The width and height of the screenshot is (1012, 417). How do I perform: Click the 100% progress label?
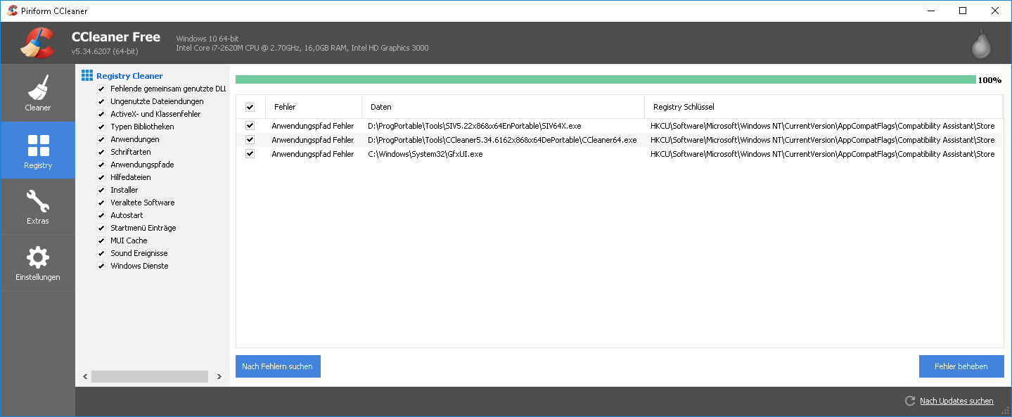[x=989, y=80]
